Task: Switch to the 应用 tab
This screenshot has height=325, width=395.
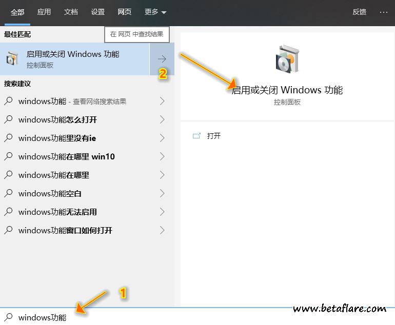Action: click(x=44, y=12)
